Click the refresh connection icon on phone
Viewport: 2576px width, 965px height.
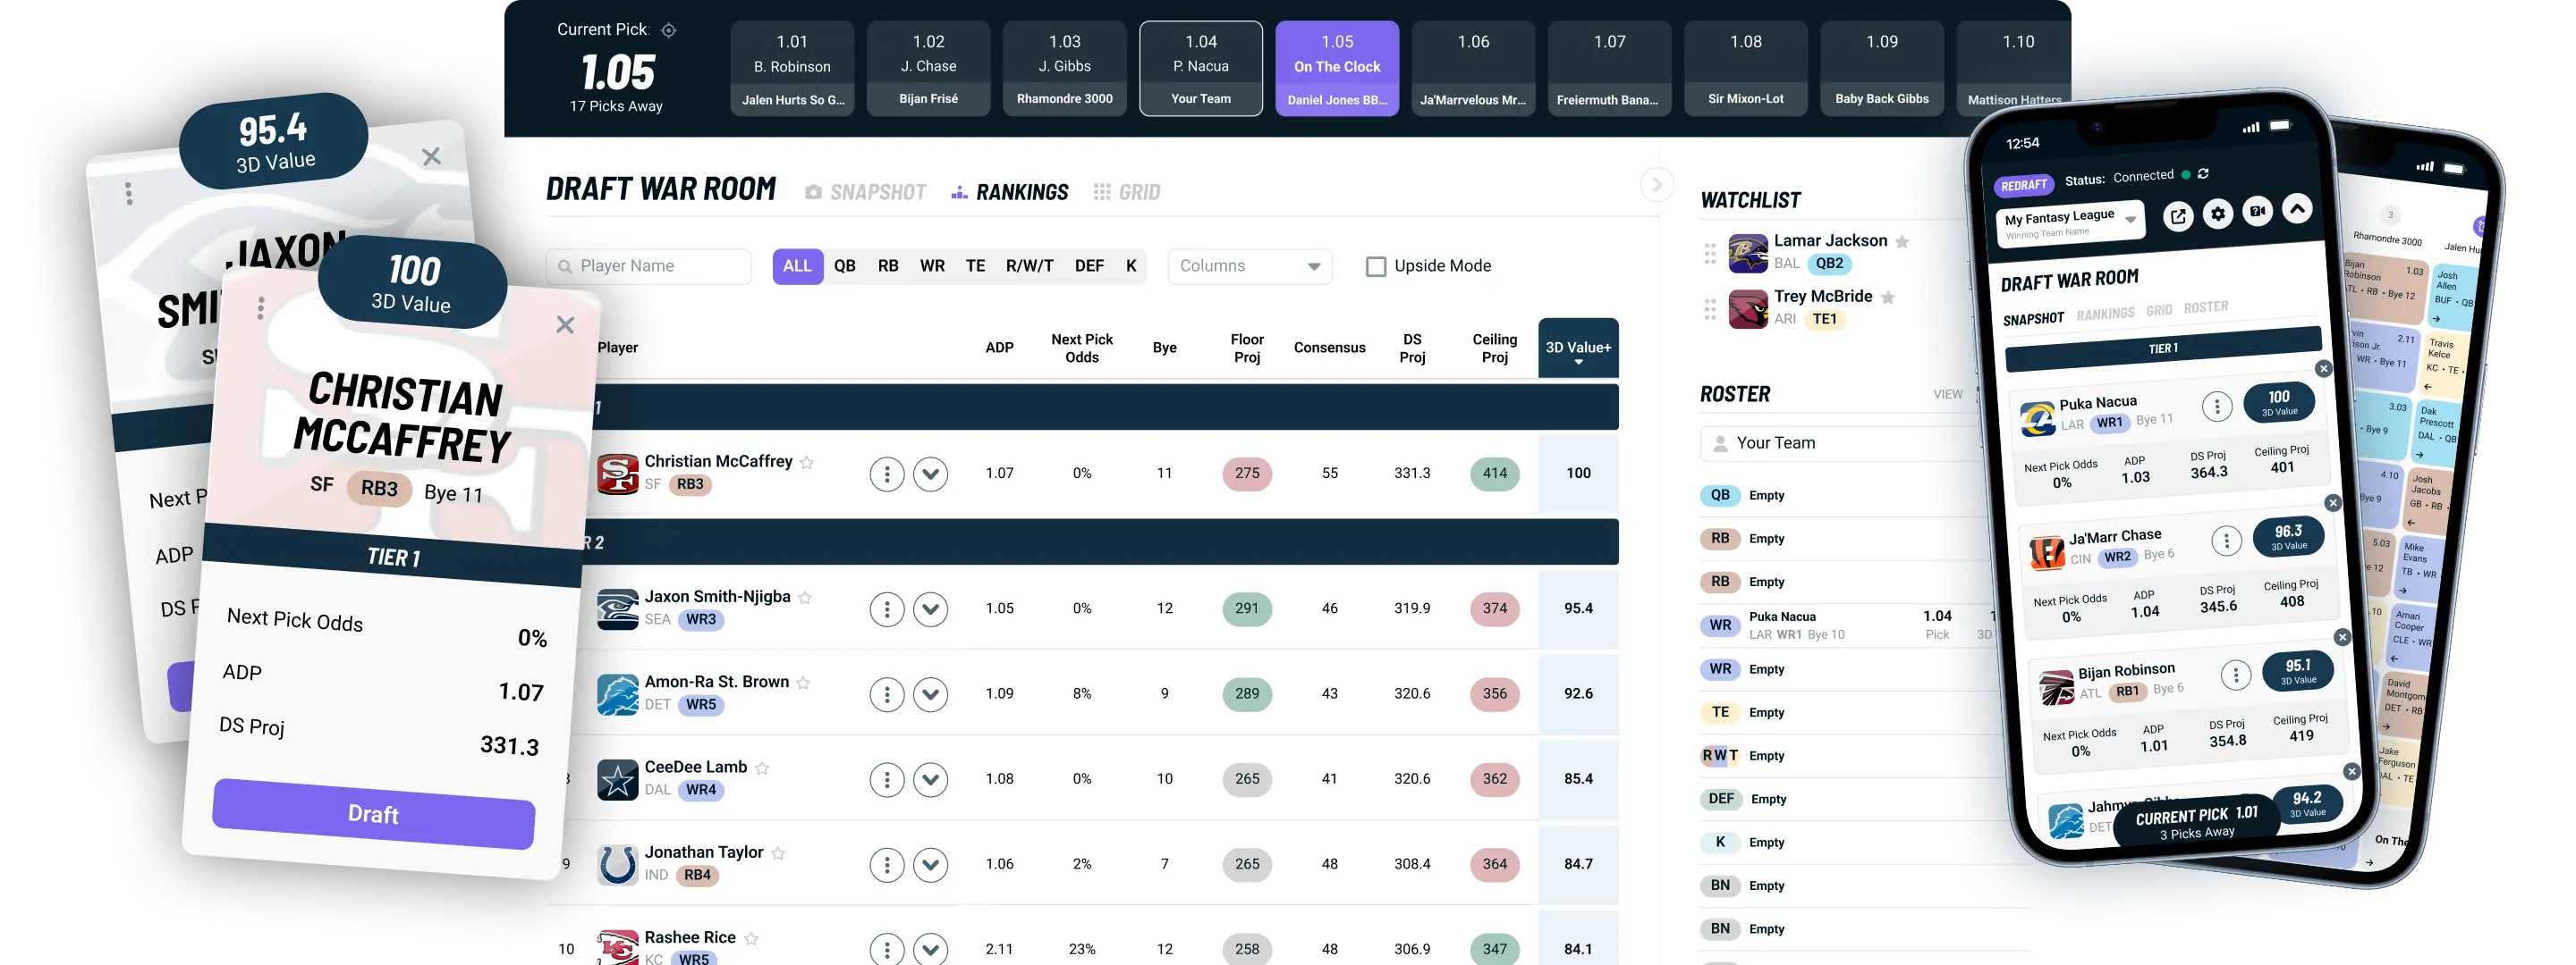pos(2202,174)
